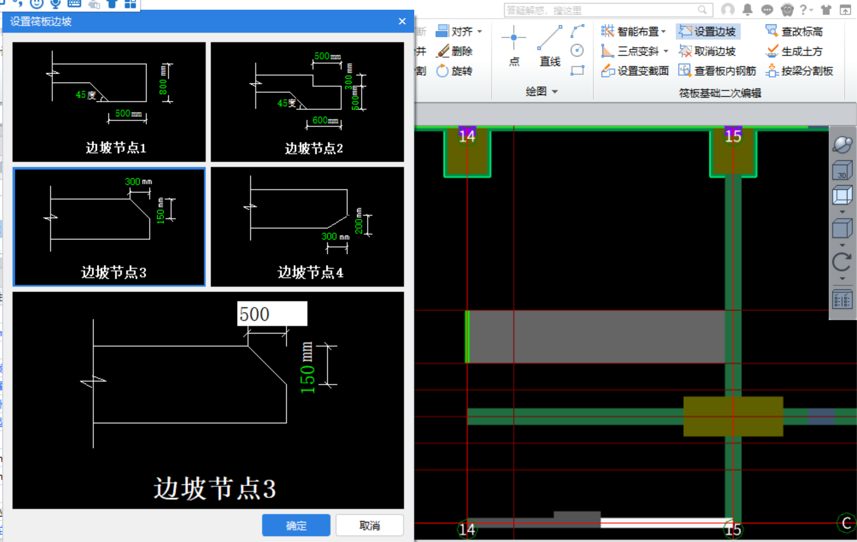This screenshot has width=857, height=542.
Task: Select the 边坡节点1 thumbnail
Action: click(x=109, y=102)
